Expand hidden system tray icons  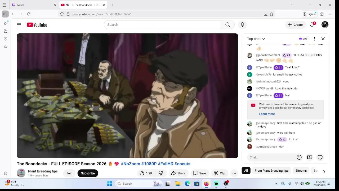point(276,184)
